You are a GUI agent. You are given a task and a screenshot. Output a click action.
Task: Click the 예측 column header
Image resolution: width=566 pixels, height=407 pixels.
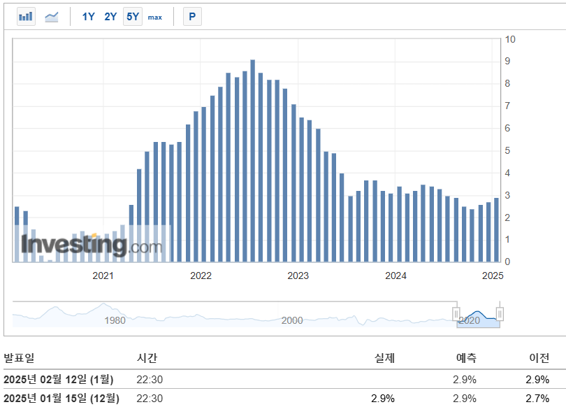click(466, 357)
